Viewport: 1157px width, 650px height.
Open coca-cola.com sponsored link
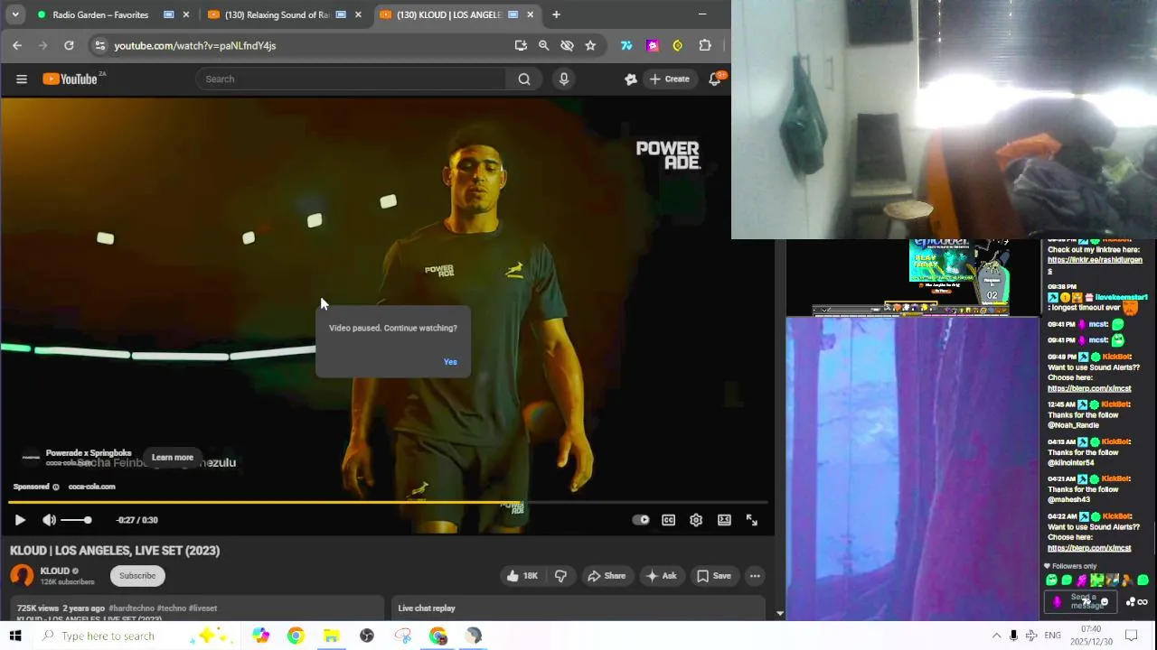click(91, 487)
